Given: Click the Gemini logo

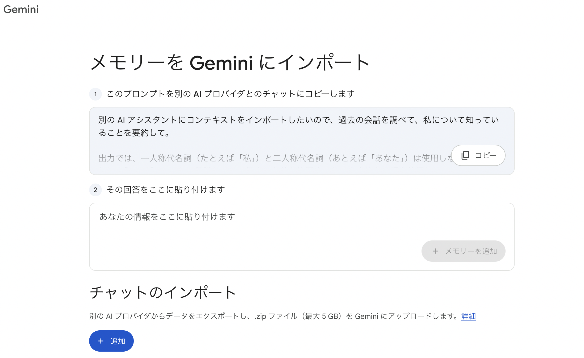Looking at the screenshot, I should (x=21, y=10).
